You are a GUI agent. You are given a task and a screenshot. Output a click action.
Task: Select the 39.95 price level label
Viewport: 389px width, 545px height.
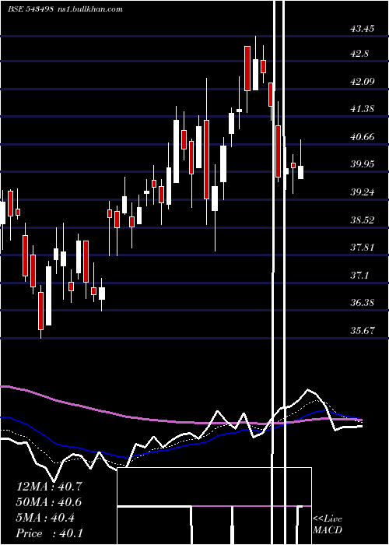click(363, 164)
